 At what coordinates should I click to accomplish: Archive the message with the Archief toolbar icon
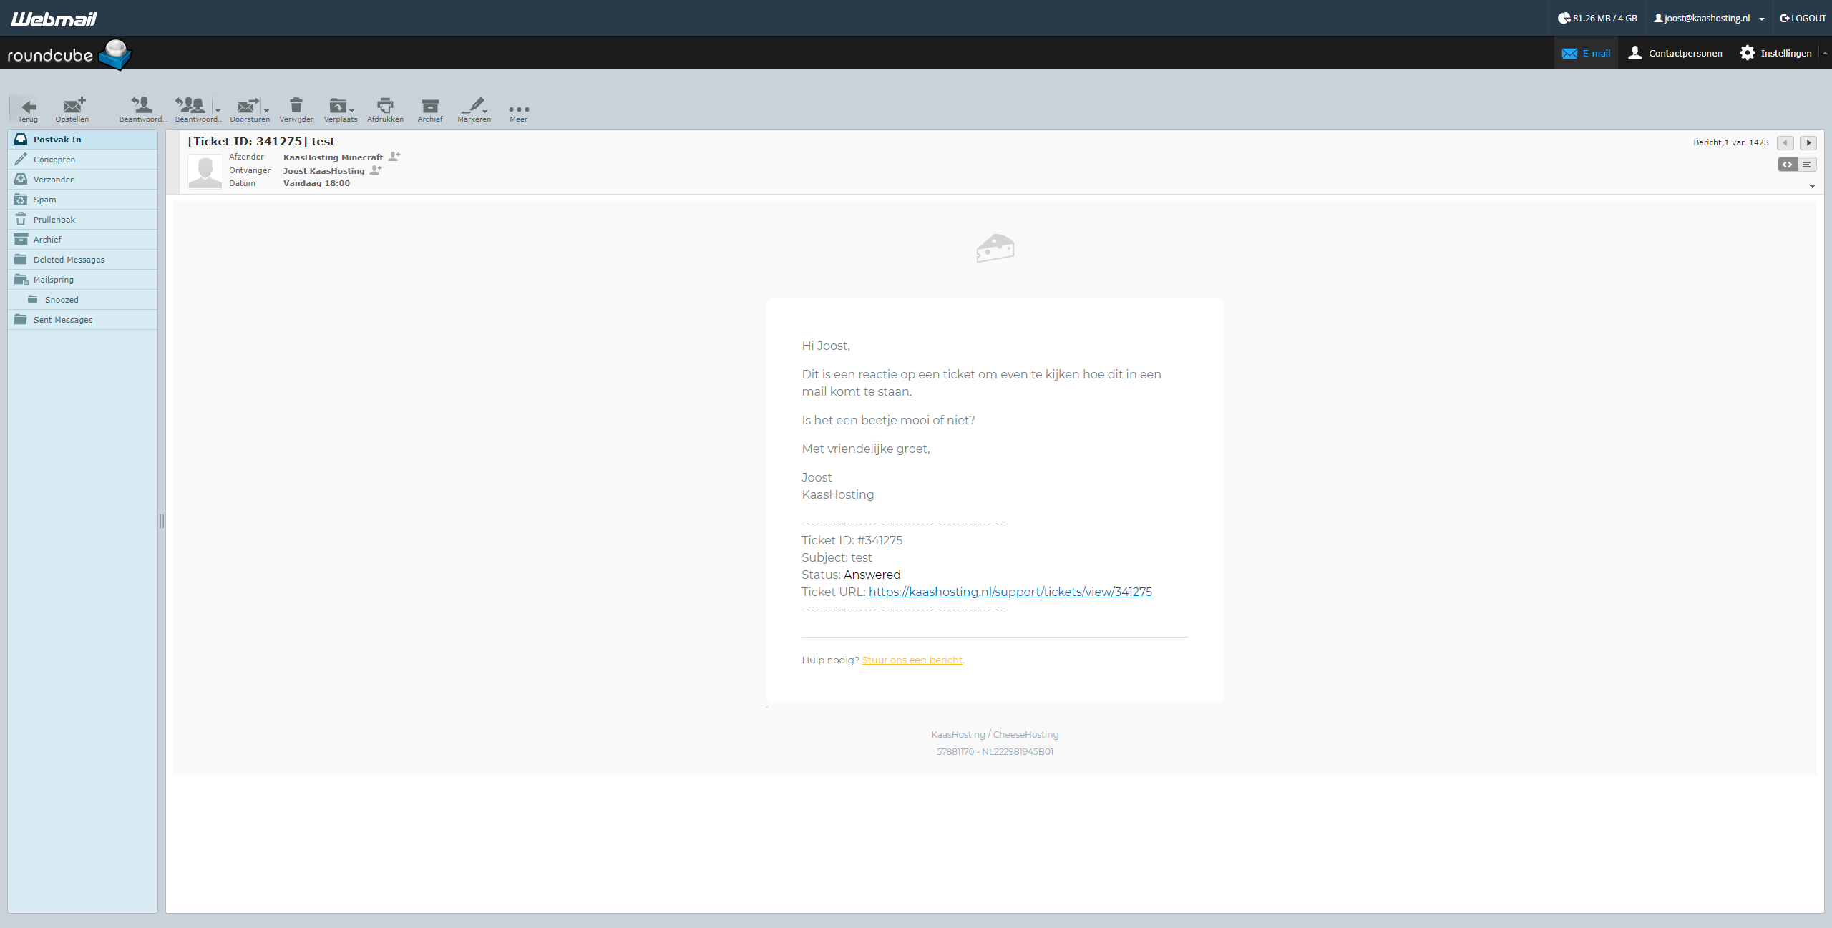pyautogui.click(x=429, y=106)
